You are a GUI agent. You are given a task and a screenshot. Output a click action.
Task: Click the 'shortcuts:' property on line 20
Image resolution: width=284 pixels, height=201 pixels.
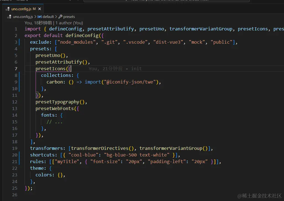(x=44, y=155)
